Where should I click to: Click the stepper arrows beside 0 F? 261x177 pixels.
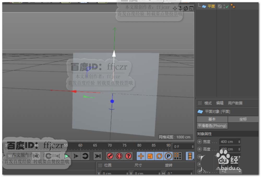pyautogui.click(x=193, y=147)
